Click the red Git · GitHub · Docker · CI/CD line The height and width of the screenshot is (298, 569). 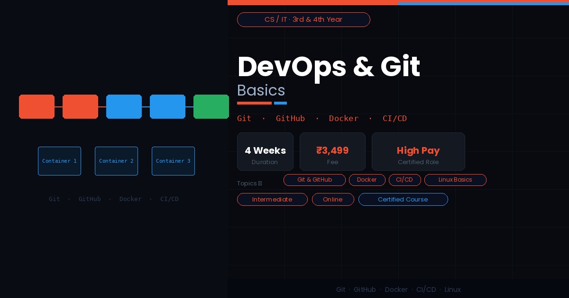pos(322,118)
